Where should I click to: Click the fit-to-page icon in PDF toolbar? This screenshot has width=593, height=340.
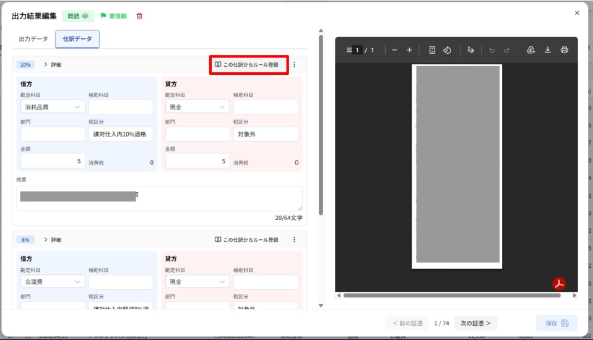(x=432, y=50)
